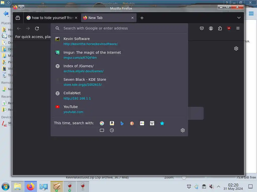Open Windows-style start menu button
257x192 pixels.
pyautogui.click(x=6, y=186)
